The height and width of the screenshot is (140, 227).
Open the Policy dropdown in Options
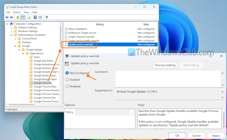click(x=132, y=112)
